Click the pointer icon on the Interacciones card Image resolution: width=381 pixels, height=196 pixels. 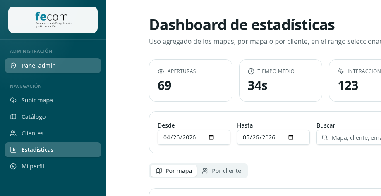pyautogui.click(x=341, y=71)
